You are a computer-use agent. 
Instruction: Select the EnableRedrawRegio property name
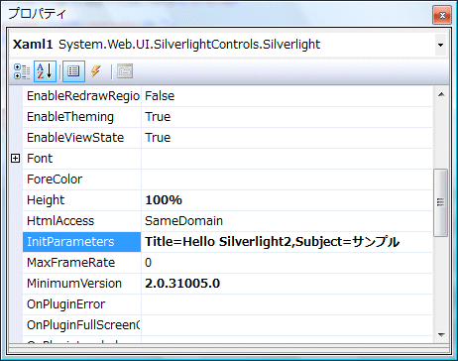83,96
